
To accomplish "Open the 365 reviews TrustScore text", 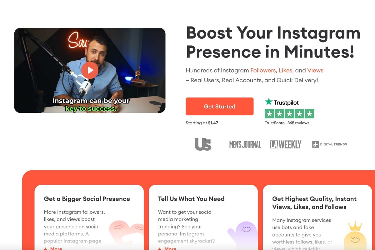I will (x=287, y=123).
